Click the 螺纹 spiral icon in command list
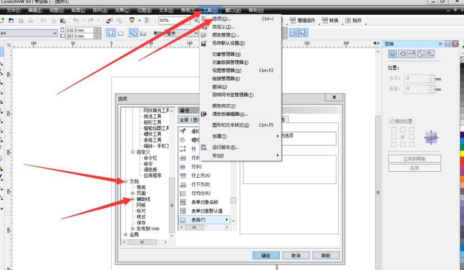The image size is (464, 270). click(183, 140)
